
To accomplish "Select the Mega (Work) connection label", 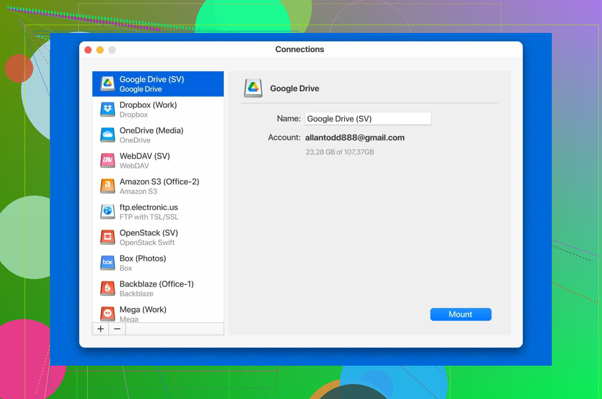I will (x=143, y=310).
